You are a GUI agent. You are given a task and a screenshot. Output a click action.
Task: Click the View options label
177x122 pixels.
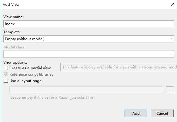pyautogui.click(x=15, y=62)
